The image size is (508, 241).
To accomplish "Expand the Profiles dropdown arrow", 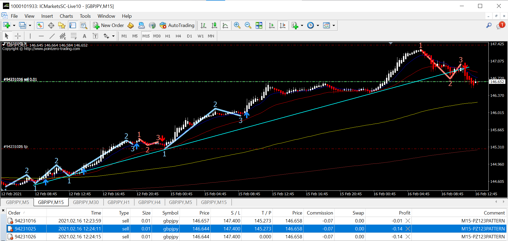I will (30, 25).
